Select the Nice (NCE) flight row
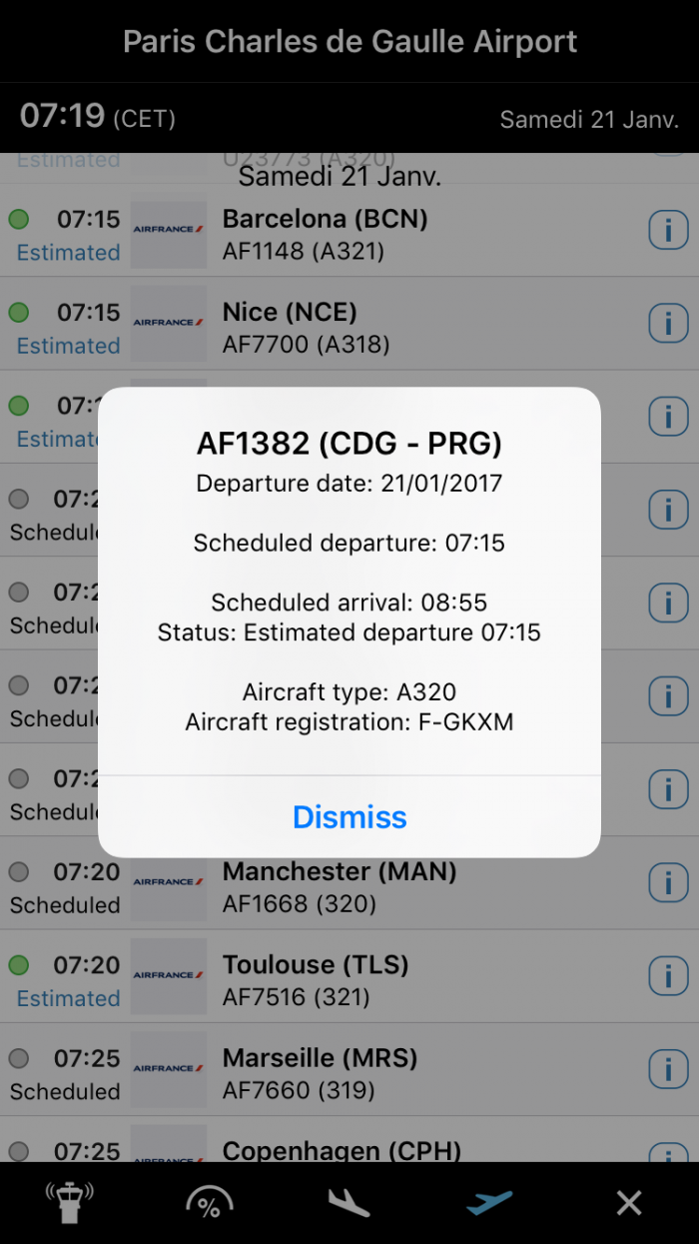This screenshot has height=1244, width=699. (x=399, y=327)
